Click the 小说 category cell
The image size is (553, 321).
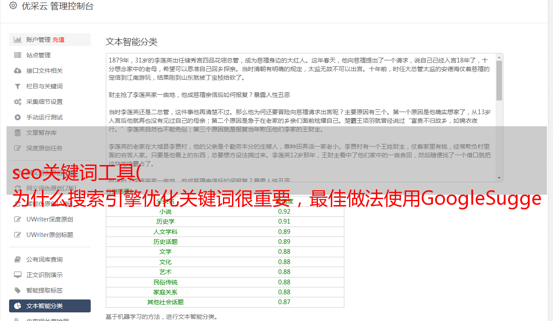pyautogui.click(x=165, y=212)
